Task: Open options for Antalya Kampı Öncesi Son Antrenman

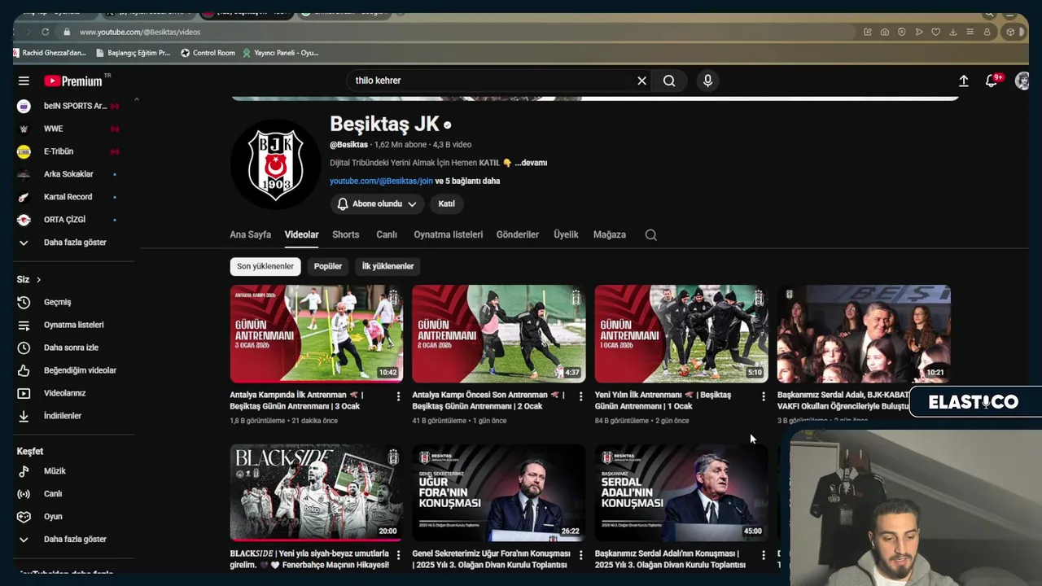Action: click(580, 396)
